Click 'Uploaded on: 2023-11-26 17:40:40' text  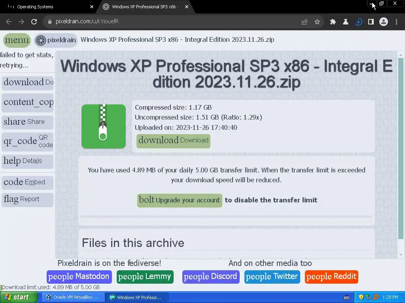click(x=186, y=127)
